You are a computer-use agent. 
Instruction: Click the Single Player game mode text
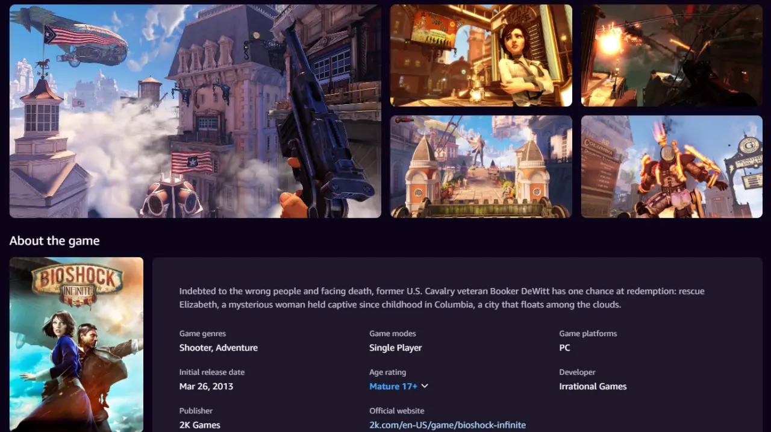tap(396, 348)
